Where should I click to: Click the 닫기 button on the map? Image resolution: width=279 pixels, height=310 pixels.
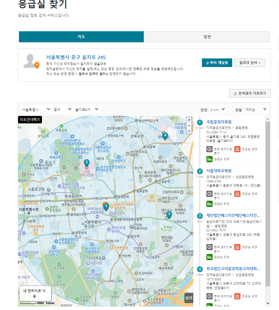(x=189, y=298)
